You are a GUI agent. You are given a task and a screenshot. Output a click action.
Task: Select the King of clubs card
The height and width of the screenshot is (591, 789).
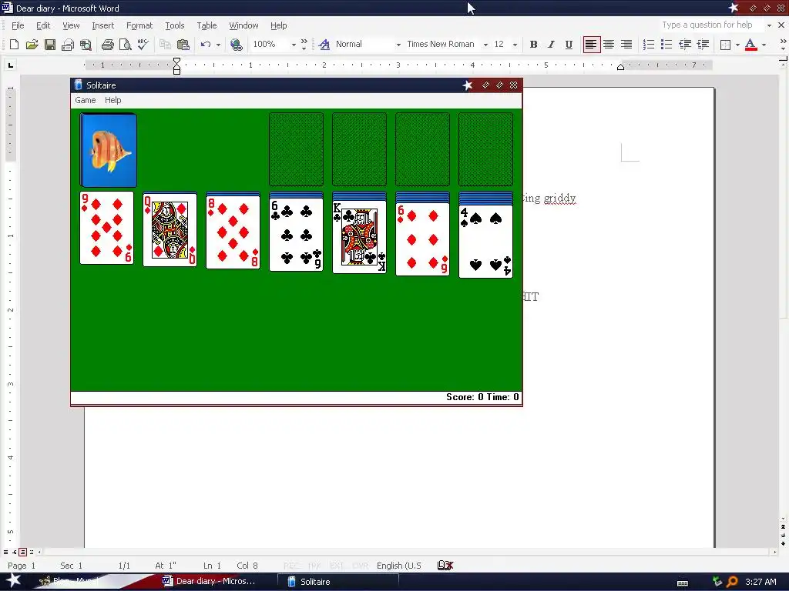359,236
